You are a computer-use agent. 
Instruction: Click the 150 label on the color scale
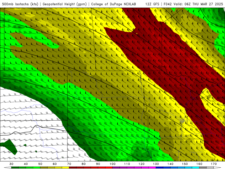(x=185, y=164)
